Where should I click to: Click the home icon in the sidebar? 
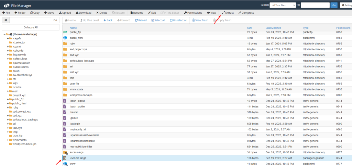(x=5, y=20)
